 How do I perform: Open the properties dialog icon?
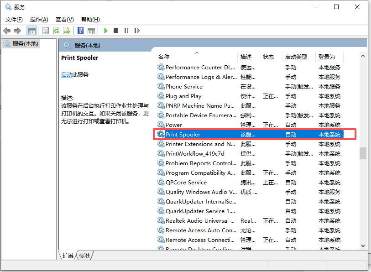45,31
